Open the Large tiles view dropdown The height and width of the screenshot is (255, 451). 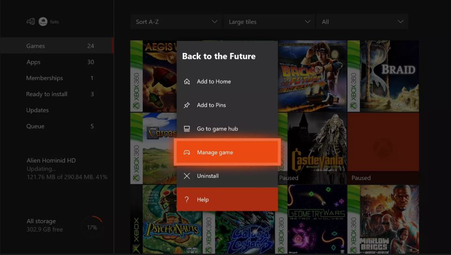point(269,22)
